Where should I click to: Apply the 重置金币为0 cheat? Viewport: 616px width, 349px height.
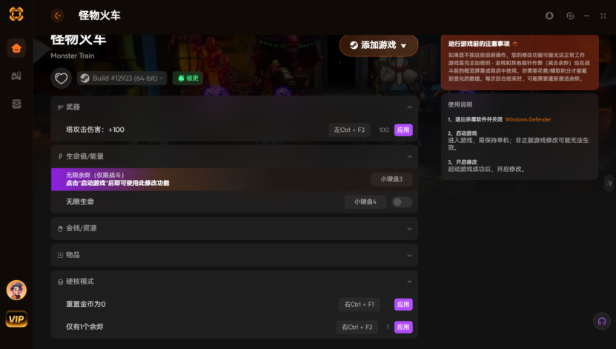click(x=403, y=304)
